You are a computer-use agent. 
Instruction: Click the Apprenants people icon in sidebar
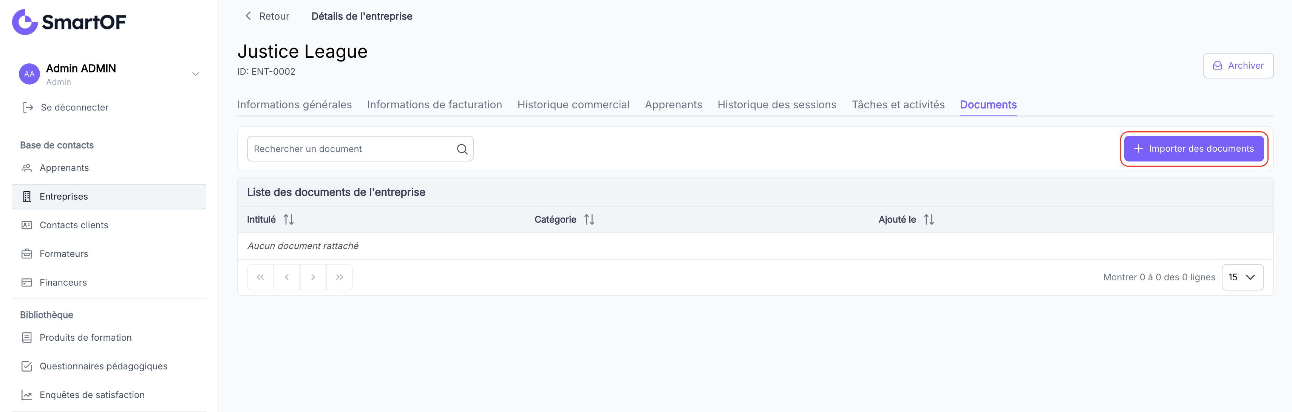click(26, 168)
